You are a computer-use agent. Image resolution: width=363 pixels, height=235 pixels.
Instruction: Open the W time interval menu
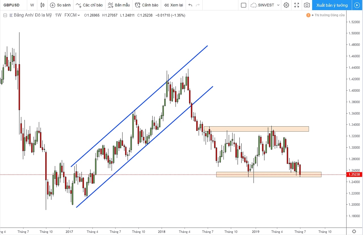coord(32,5)
